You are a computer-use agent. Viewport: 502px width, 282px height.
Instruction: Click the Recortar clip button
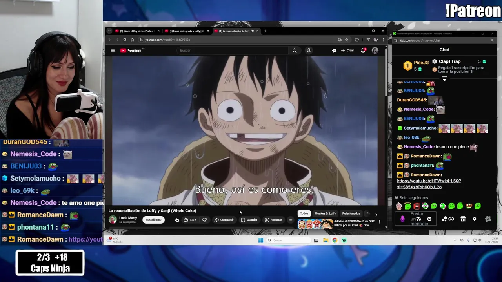pyautogui.click(x=273, y=220)
